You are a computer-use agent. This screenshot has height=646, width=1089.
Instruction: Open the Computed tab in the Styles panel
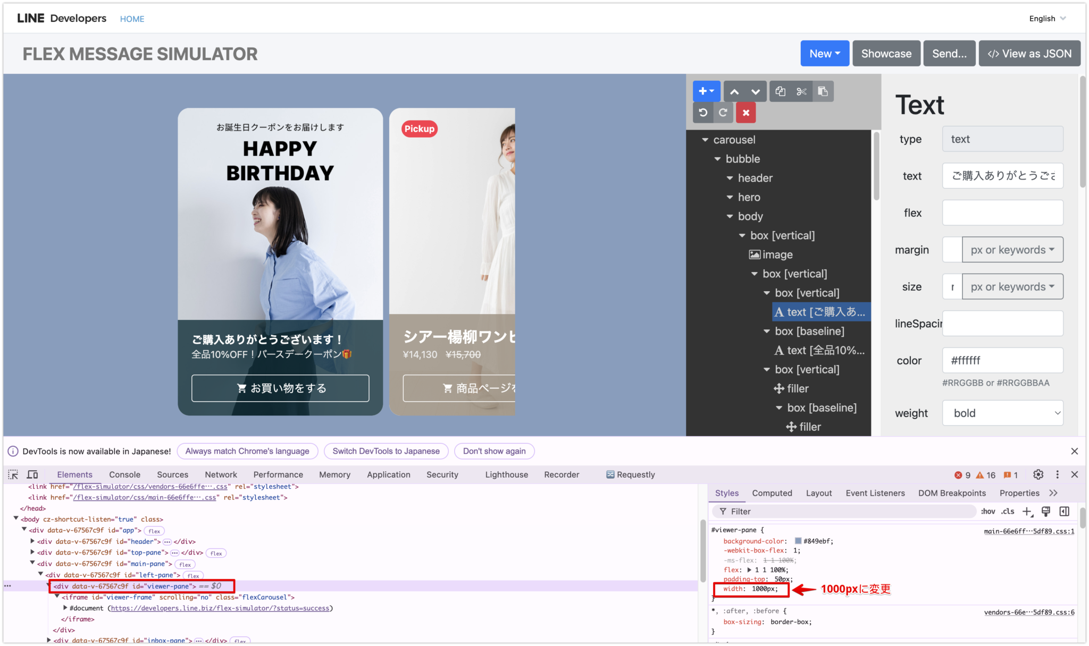[x=772, y=493]
